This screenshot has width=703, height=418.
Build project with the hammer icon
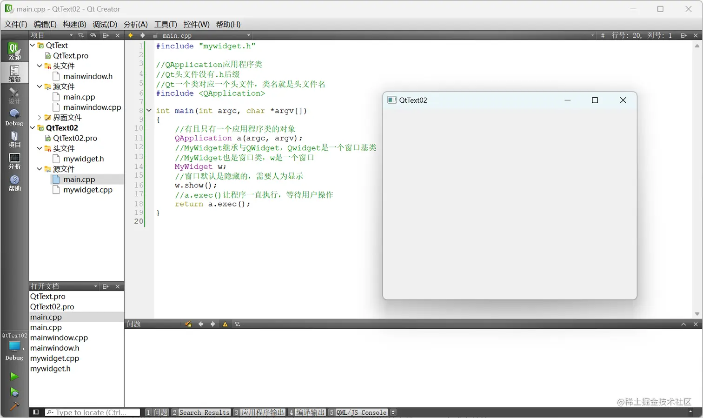click(14, 406)
